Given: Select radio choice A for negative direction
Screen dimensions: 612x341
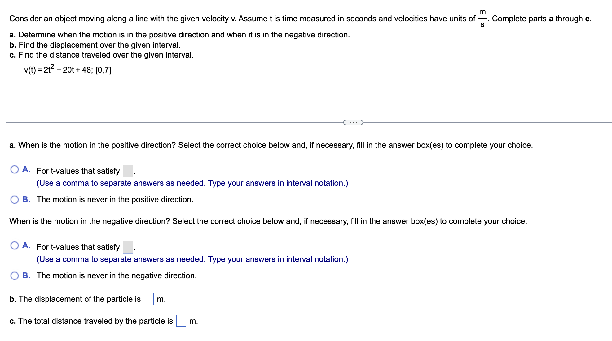Looking at the screenshot, I should 15,245.
